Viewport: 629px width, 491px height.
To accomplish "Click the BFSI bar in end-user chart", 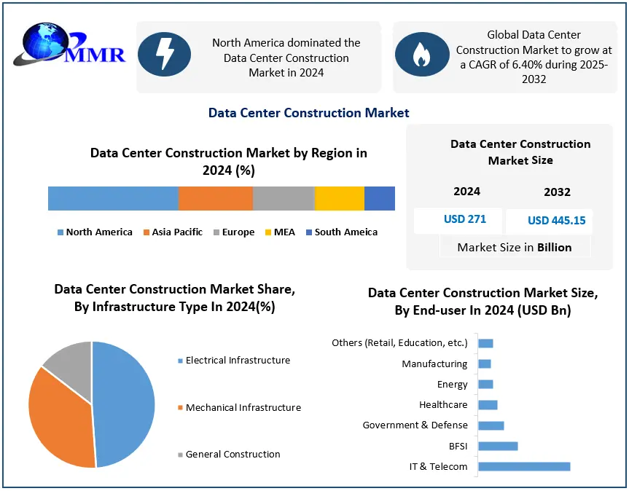I will [498, 446].
